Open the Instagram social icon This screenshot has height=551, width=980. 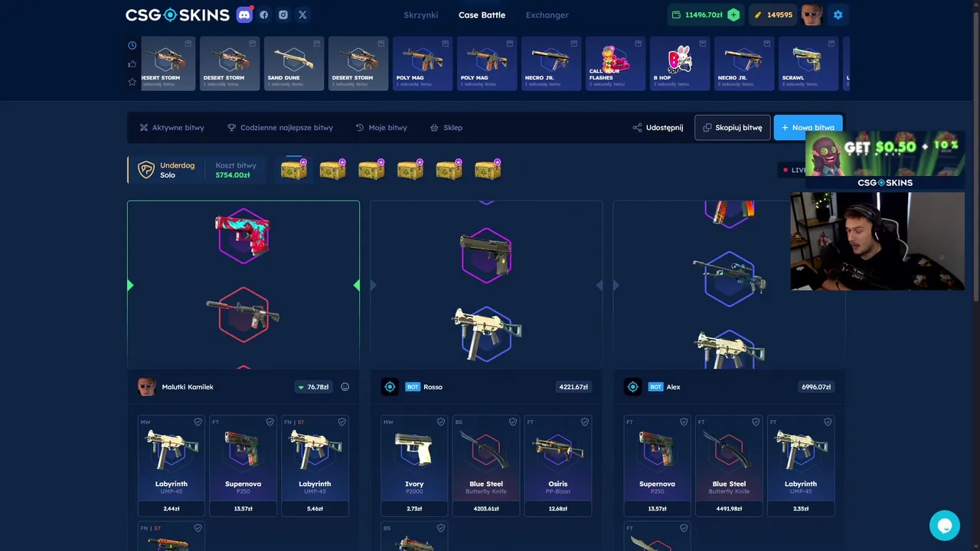pyautogui.click(x=283, y=15)
